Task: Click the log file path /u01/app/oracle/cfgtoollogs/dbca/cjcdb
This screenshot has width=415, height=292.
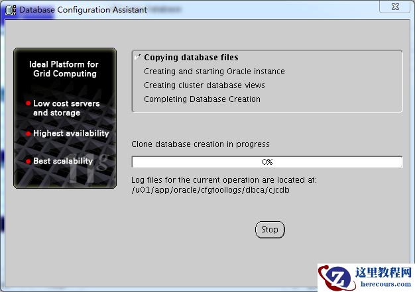Action: tap(210, 190)
